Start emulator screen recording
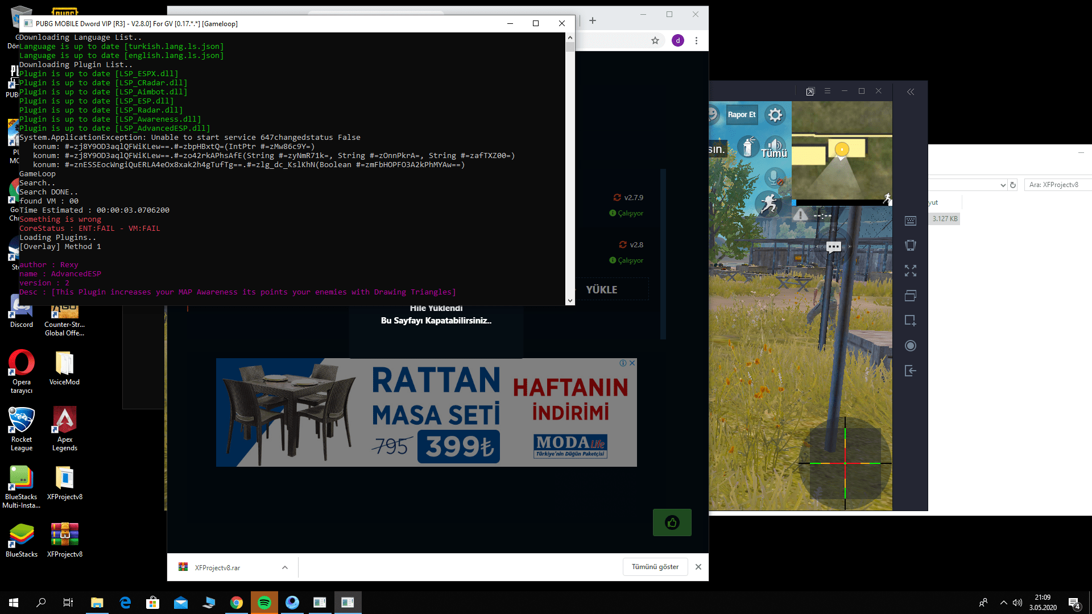This screenshot has height=614, width=1092. pyautogui.click(x=911, y=346)
